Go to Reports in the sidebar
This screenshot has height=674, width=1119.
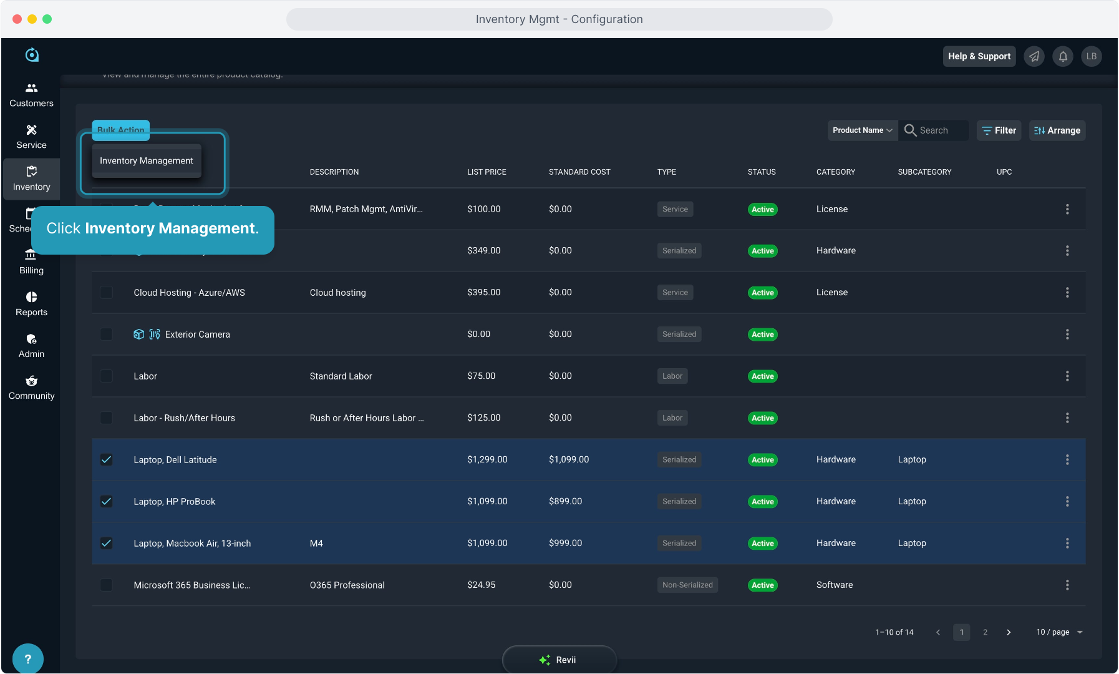[x=31, y=304]
